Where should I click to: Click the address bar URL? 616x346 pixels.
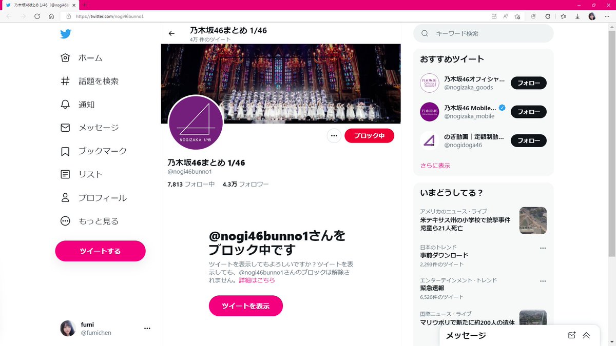point(109,16)
